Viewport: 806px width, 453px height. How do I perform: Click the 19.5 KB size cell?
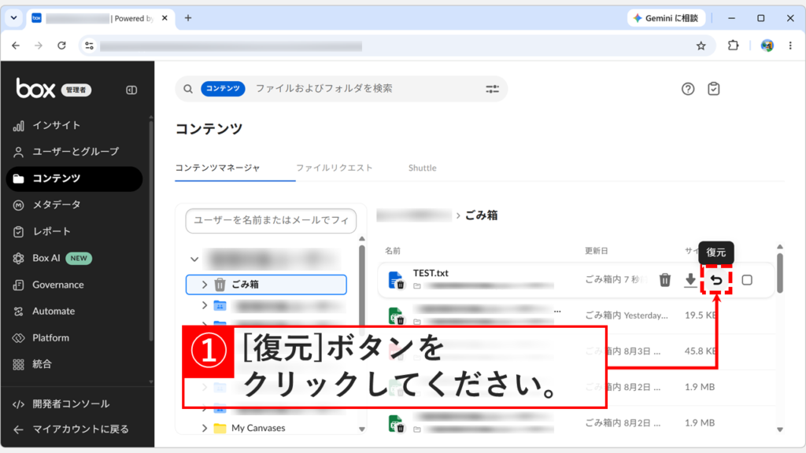point(701,315)
